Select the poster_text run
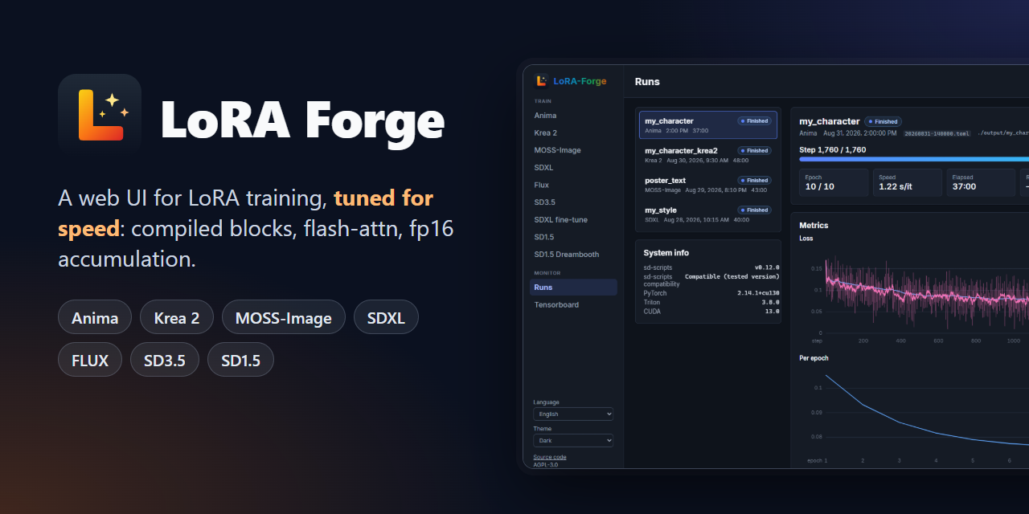The image size is (1029, 514). [x=708, y=185]
